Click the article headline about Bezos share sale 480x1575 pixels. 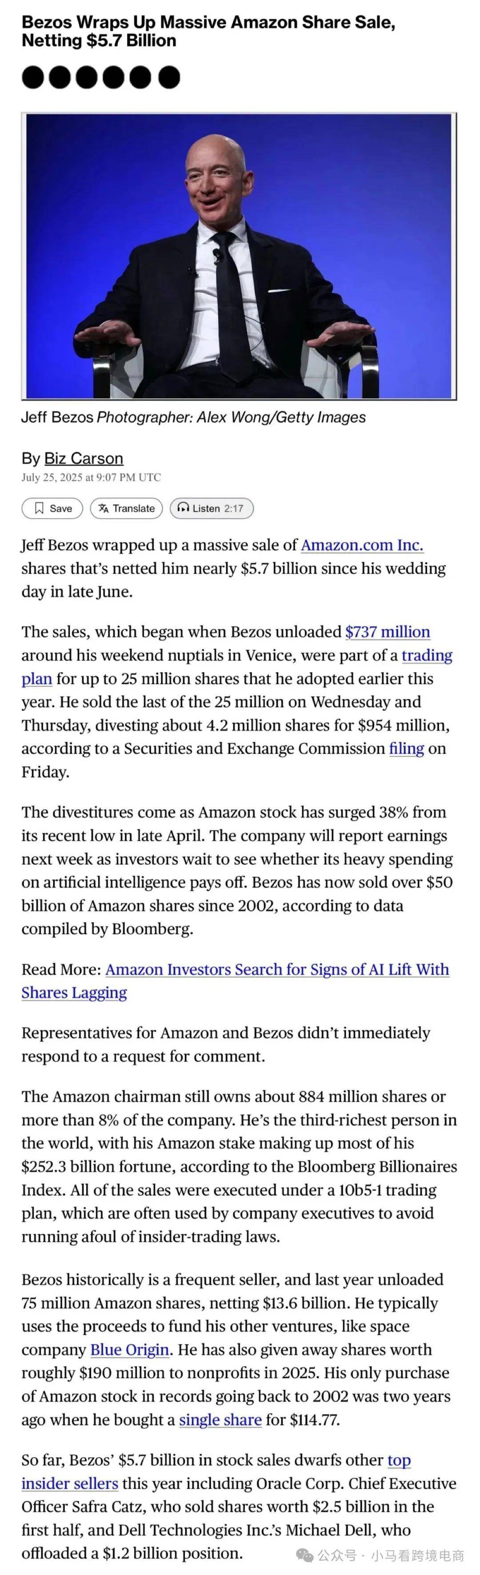coord(208,31)
